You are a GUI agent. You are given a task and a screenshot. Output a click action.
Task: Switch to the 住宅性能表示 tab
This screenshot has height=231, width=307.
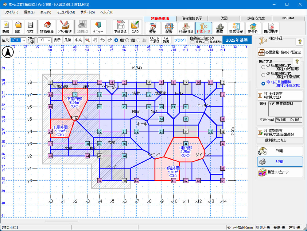[x=192, y=18]
